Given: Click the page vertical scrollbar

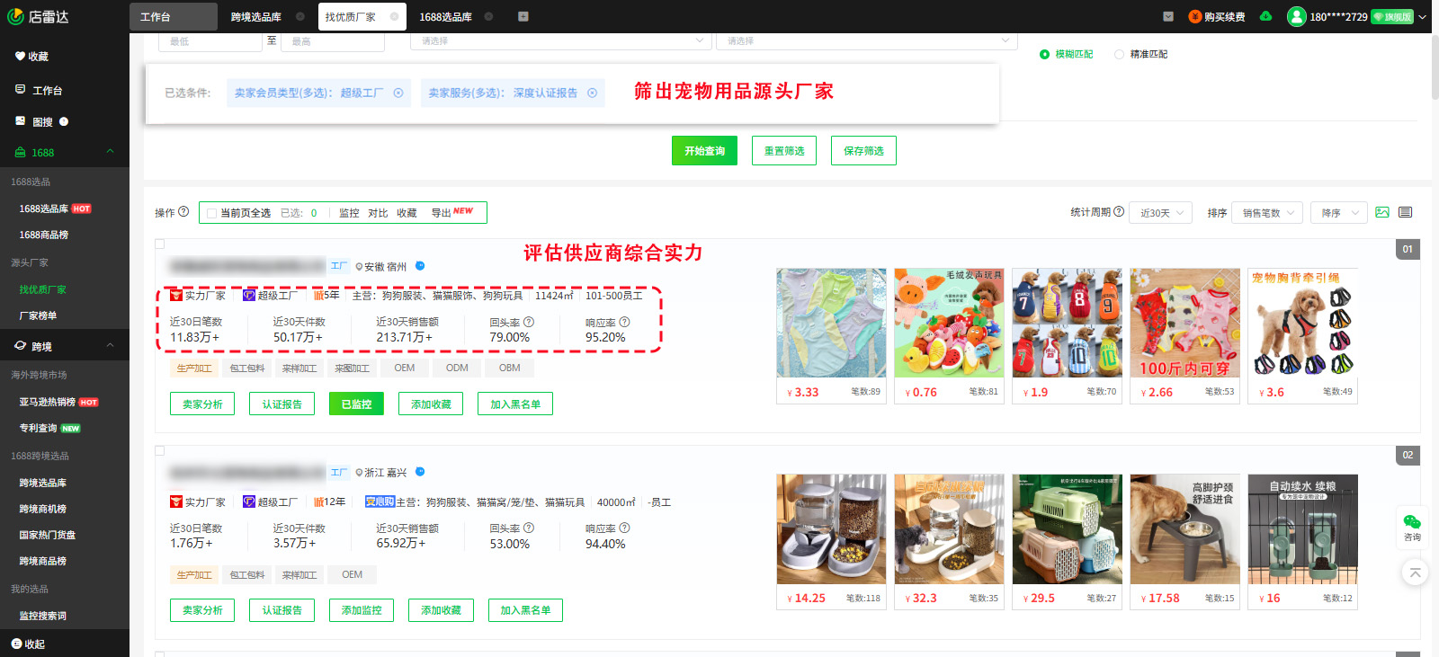Looking at the screenshot, I should point(1434,67).
